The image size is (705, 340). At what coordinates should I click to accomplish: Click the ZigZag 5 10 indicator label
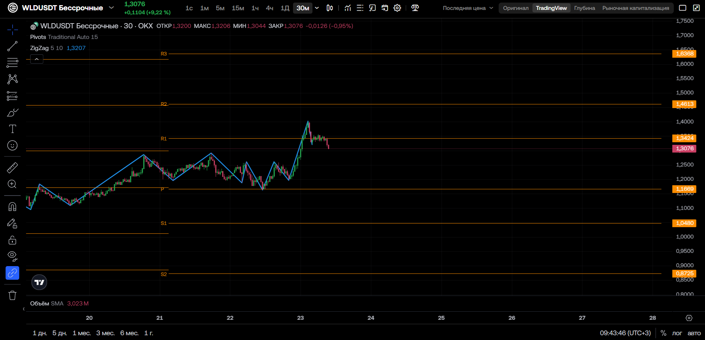coord(46,48)
